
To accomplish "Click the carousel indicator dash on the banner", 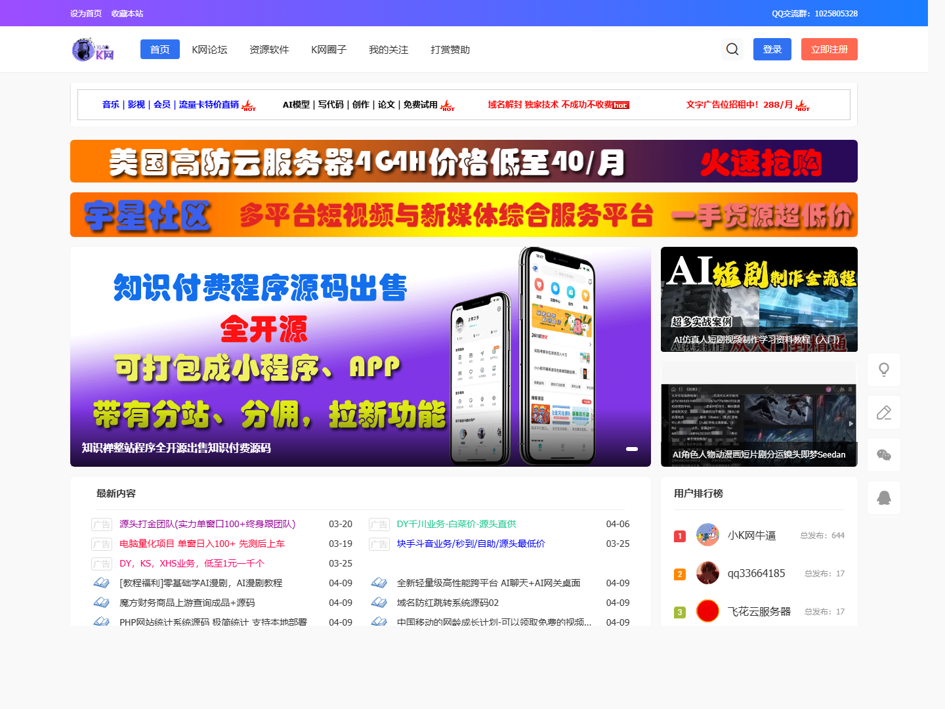I will coord(632,449).
